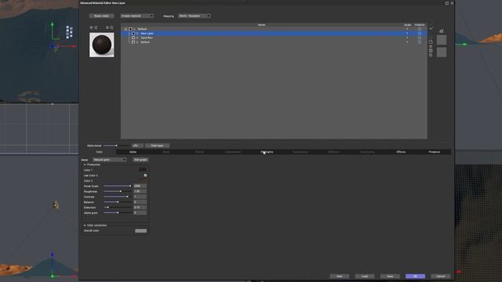Click the upper gray square box right of the layer list
Viewport: 502px width, 282px height.
442,40
